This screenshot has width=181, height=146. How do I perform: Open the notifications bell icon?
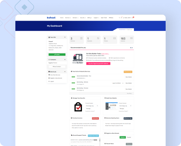click(121, 18)
